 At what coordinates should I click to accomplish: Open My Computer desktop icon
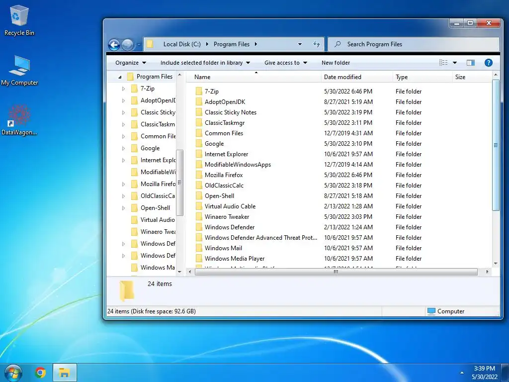(19, 70)
